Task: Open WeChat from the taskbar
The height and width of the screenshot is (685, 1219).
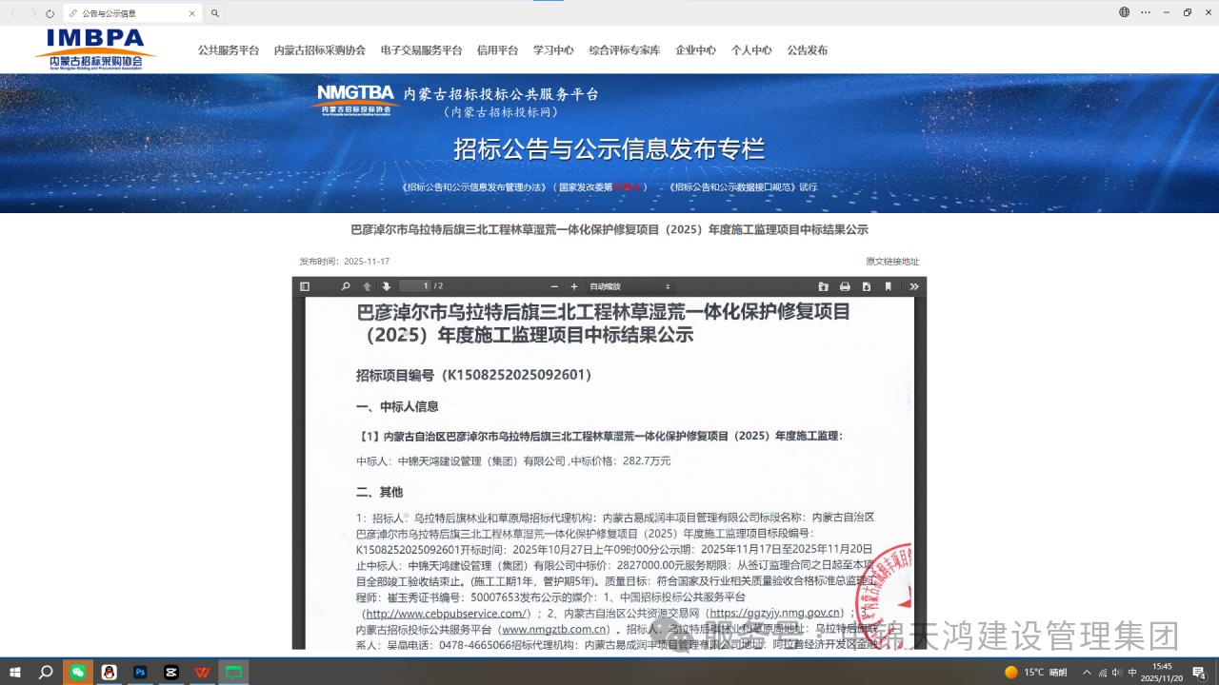Action: [x=77, y=672]
